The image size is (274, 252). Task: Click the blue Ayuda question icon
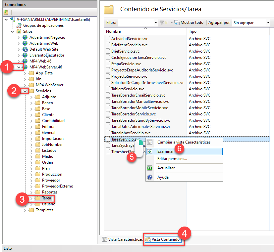point(150,177)
